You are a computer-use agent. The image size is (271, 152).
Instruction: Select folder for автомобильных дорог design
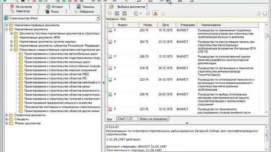[61, 54]
